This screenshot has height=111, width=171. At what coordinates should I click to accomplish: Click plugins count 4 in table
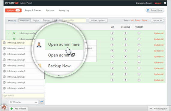coord(125,57)
